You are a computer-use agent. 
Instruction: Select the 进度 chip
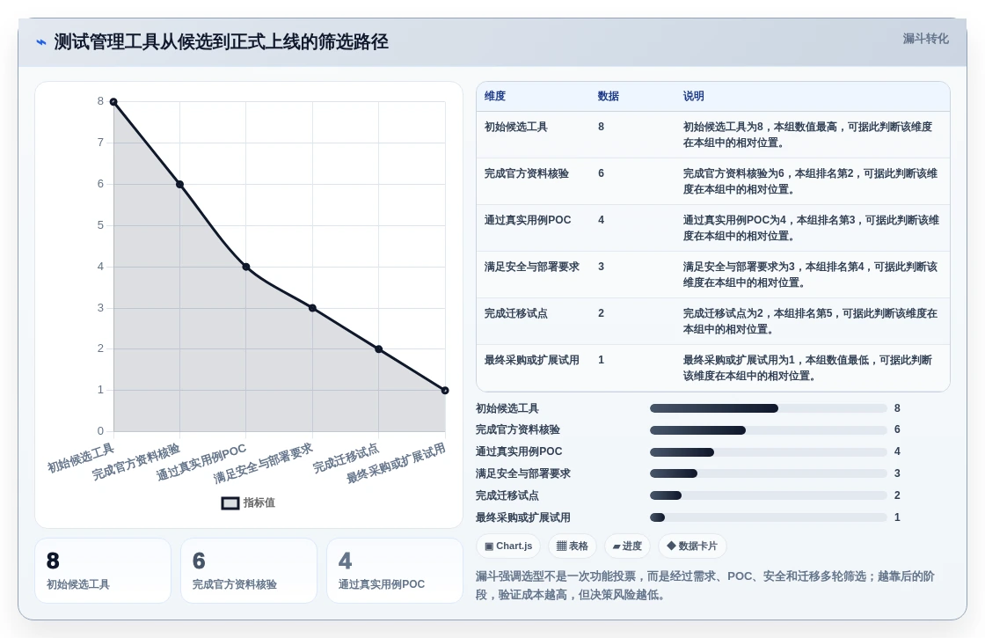click(627, 546)
